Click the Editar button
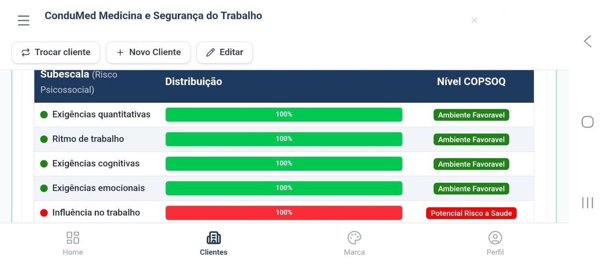Screen dimensions: 604x264 click(225, 52)
